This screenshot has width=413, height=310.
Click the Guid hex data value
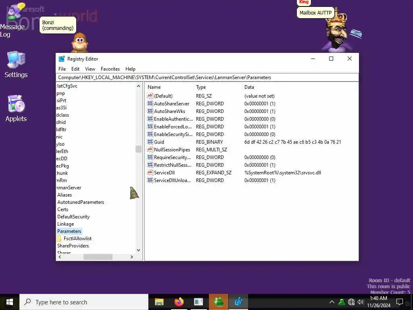point(293,142)
